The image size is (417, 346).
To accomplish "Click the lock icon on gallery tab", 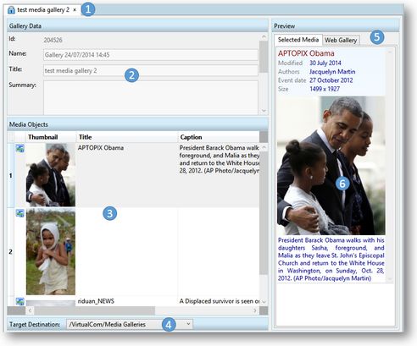I will pyautogui.click(x=11, y=10).
